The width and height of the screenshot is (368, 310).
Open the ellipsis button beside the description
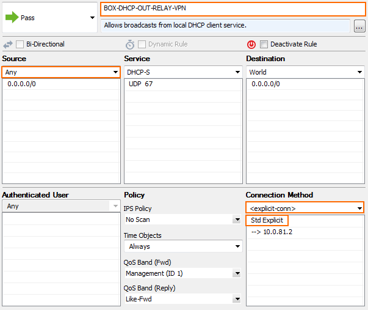click(359, 26)
